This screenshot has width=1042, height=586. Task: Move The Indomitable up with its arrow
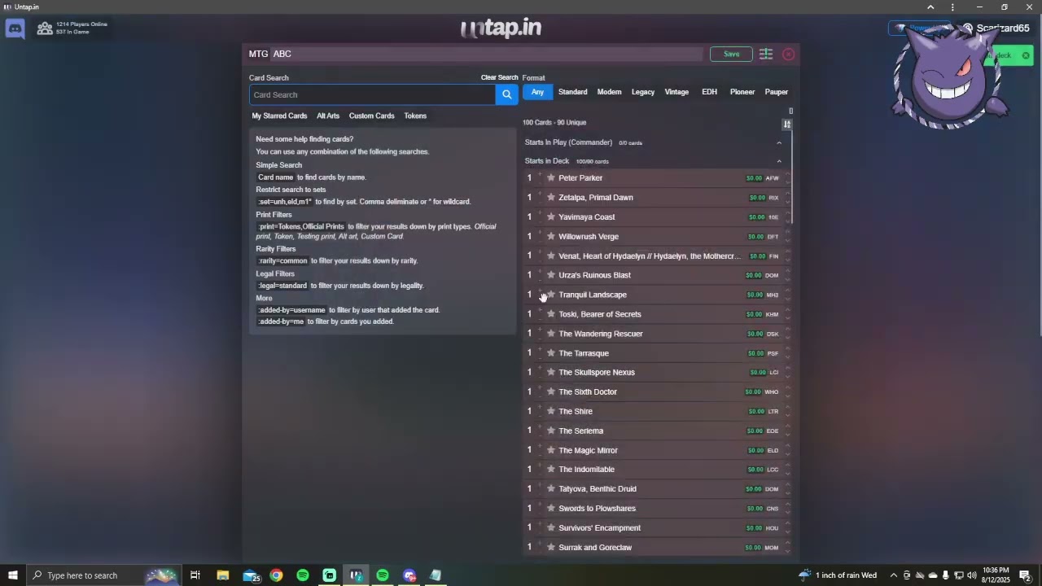point(787,466)
